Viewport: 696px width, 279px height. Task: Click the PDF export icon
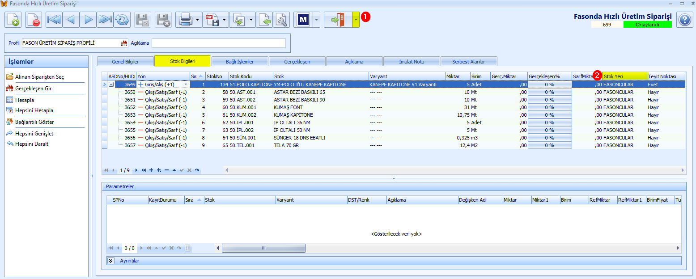[x=212, y=20]
